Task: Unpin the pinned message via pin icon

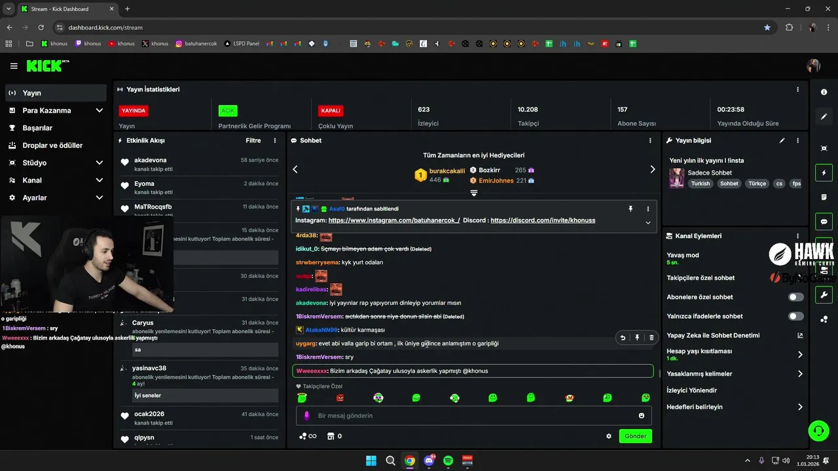Action: click(630, 209)
